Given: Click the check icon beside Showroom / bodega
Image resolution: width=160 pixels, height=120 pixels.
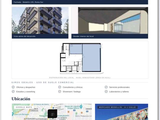Looking at the screenshot, I should [x=60, y=91].
